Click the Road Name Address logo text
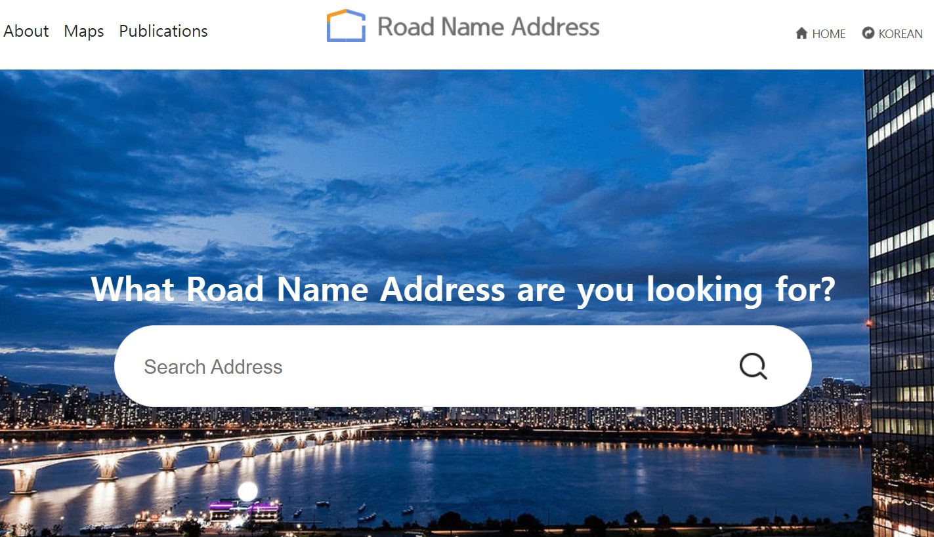Screen dimensions: 934x537 [488, 26]
